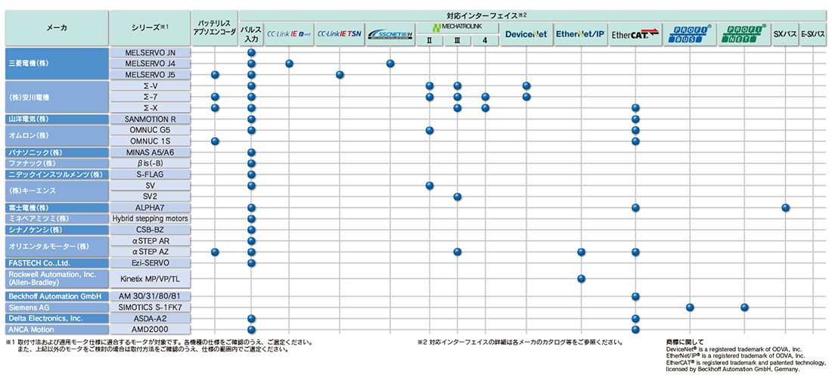
Task: Click MELSERVO J4 dot under SSCNET III/H
Action: [x=390, y=63]
